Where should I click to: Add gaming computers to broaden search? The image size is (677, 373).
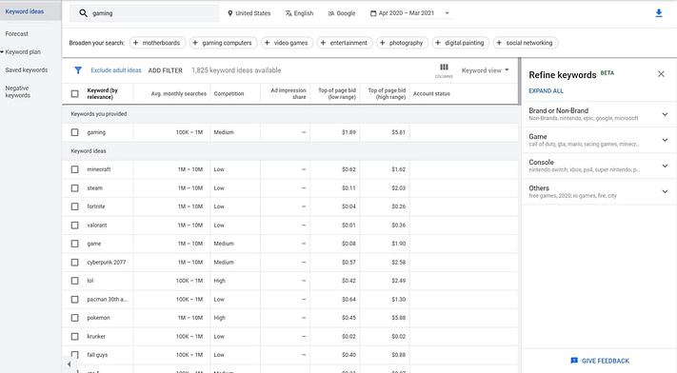(223, 43)
